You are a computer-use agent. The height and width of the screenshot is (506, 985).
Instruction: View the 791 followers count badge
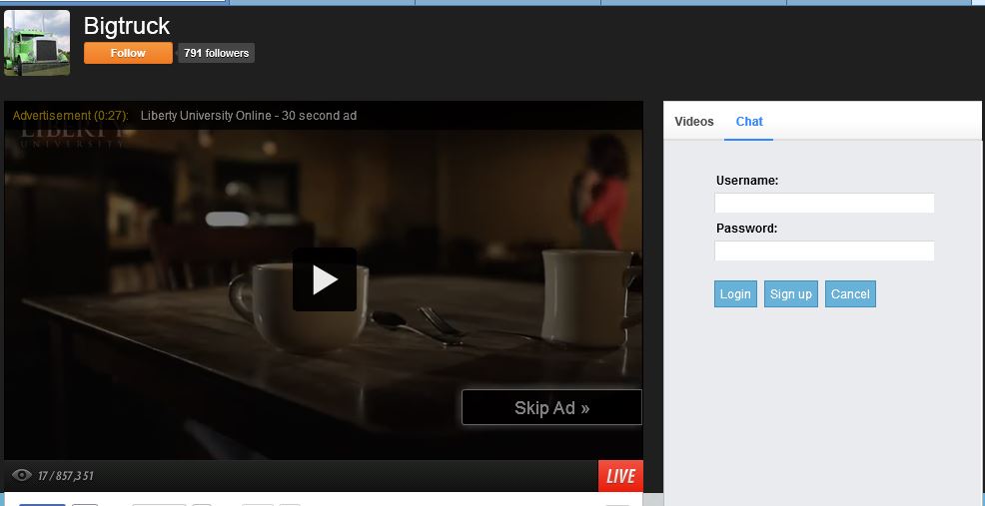tap(216, 53)
